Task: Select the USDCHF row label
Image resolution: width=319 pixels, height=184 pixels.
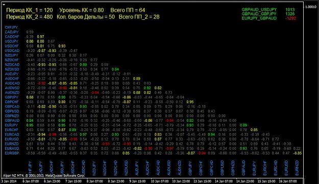Action: click(x=12, y=46)
